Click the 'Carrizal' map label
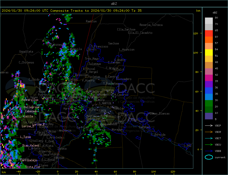The image size is (228, 175). coord(83,128)
